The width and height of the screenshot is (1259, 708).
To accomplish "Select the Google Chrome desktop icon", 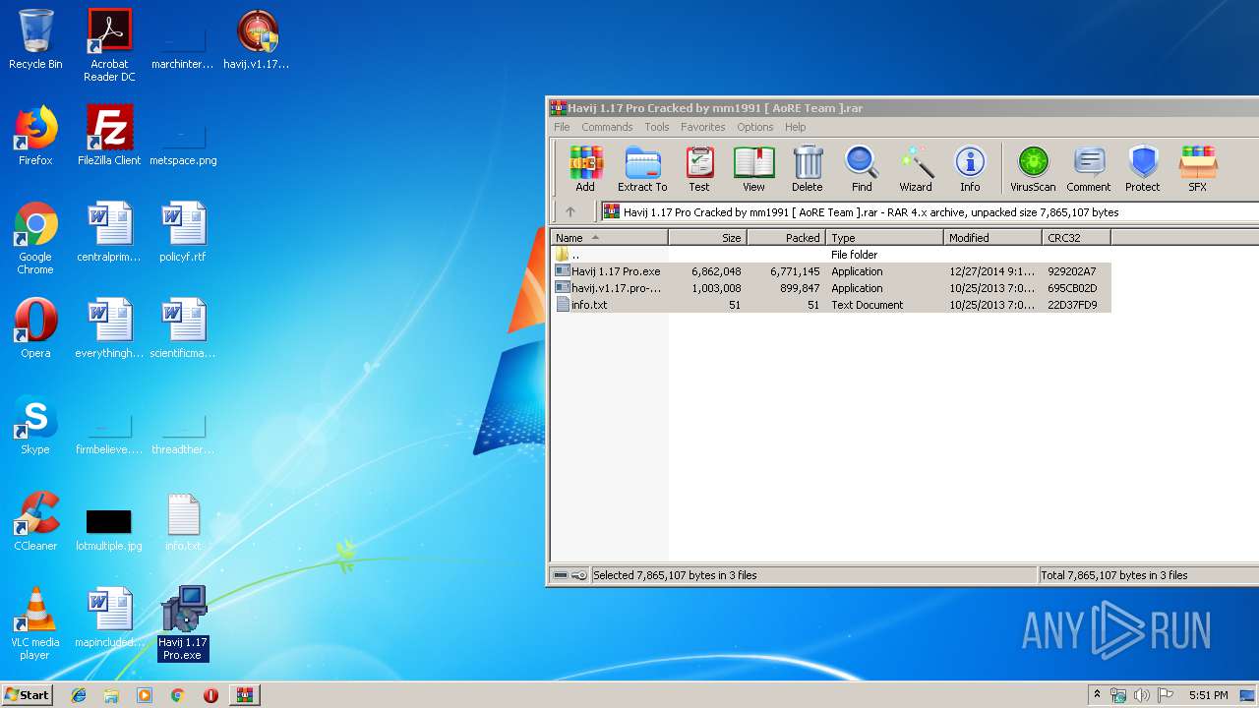I will pyautogui.click(x=35, y=238).
